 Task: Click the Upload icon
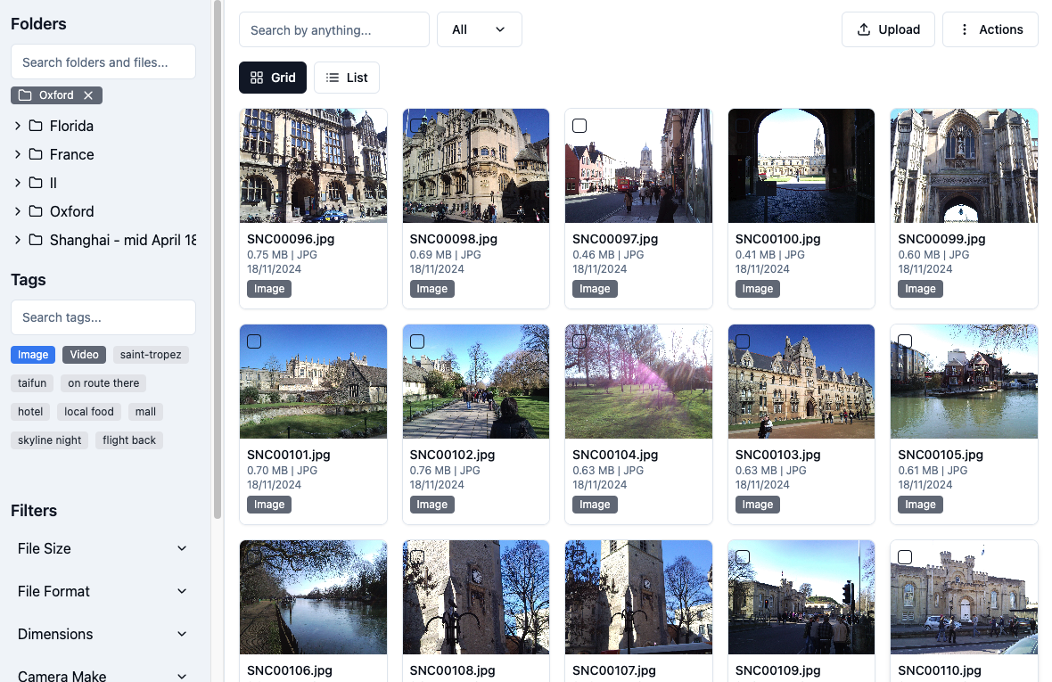864,29
